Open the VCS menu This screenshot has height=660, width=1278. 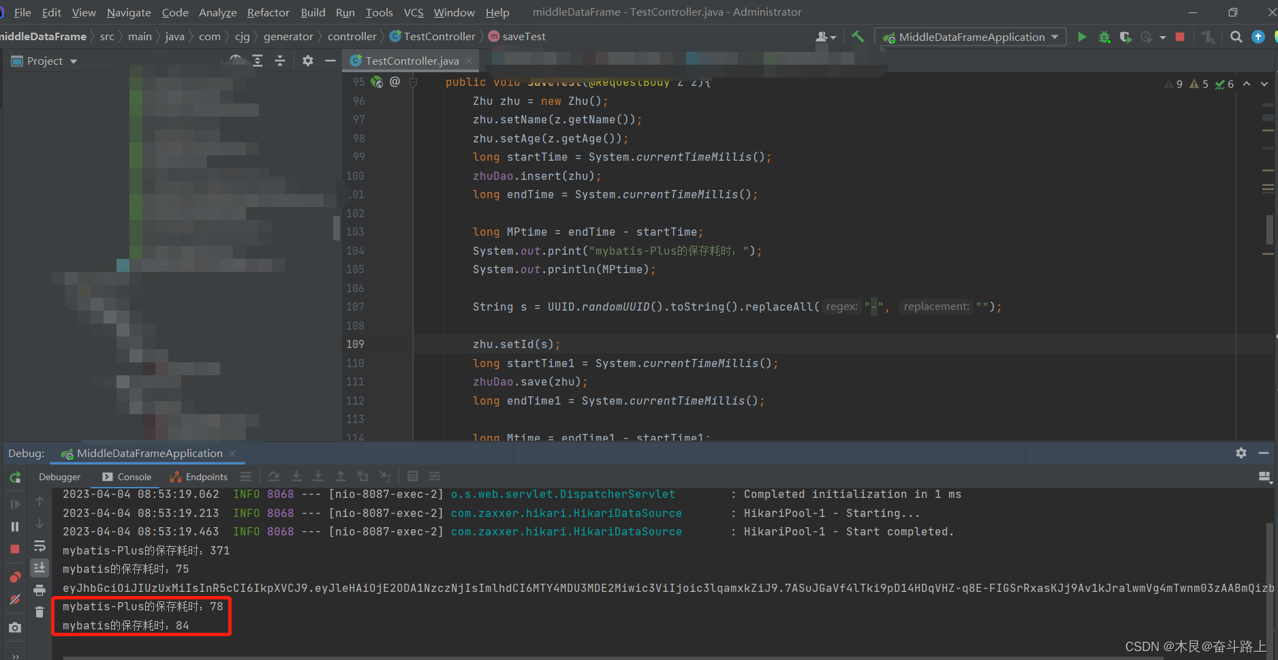coord(414,12)
